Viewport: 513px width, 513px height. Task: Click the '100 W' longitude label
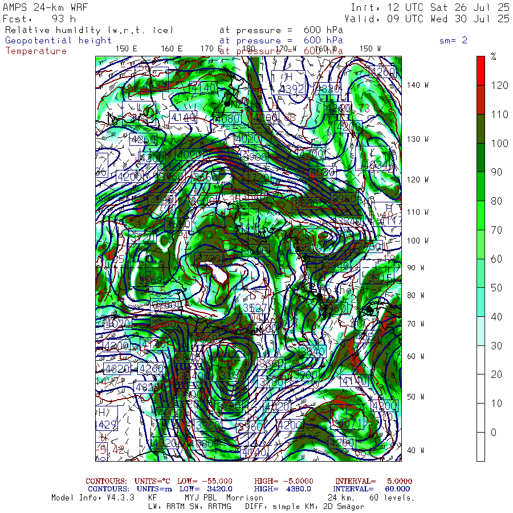tap(417, 241)
